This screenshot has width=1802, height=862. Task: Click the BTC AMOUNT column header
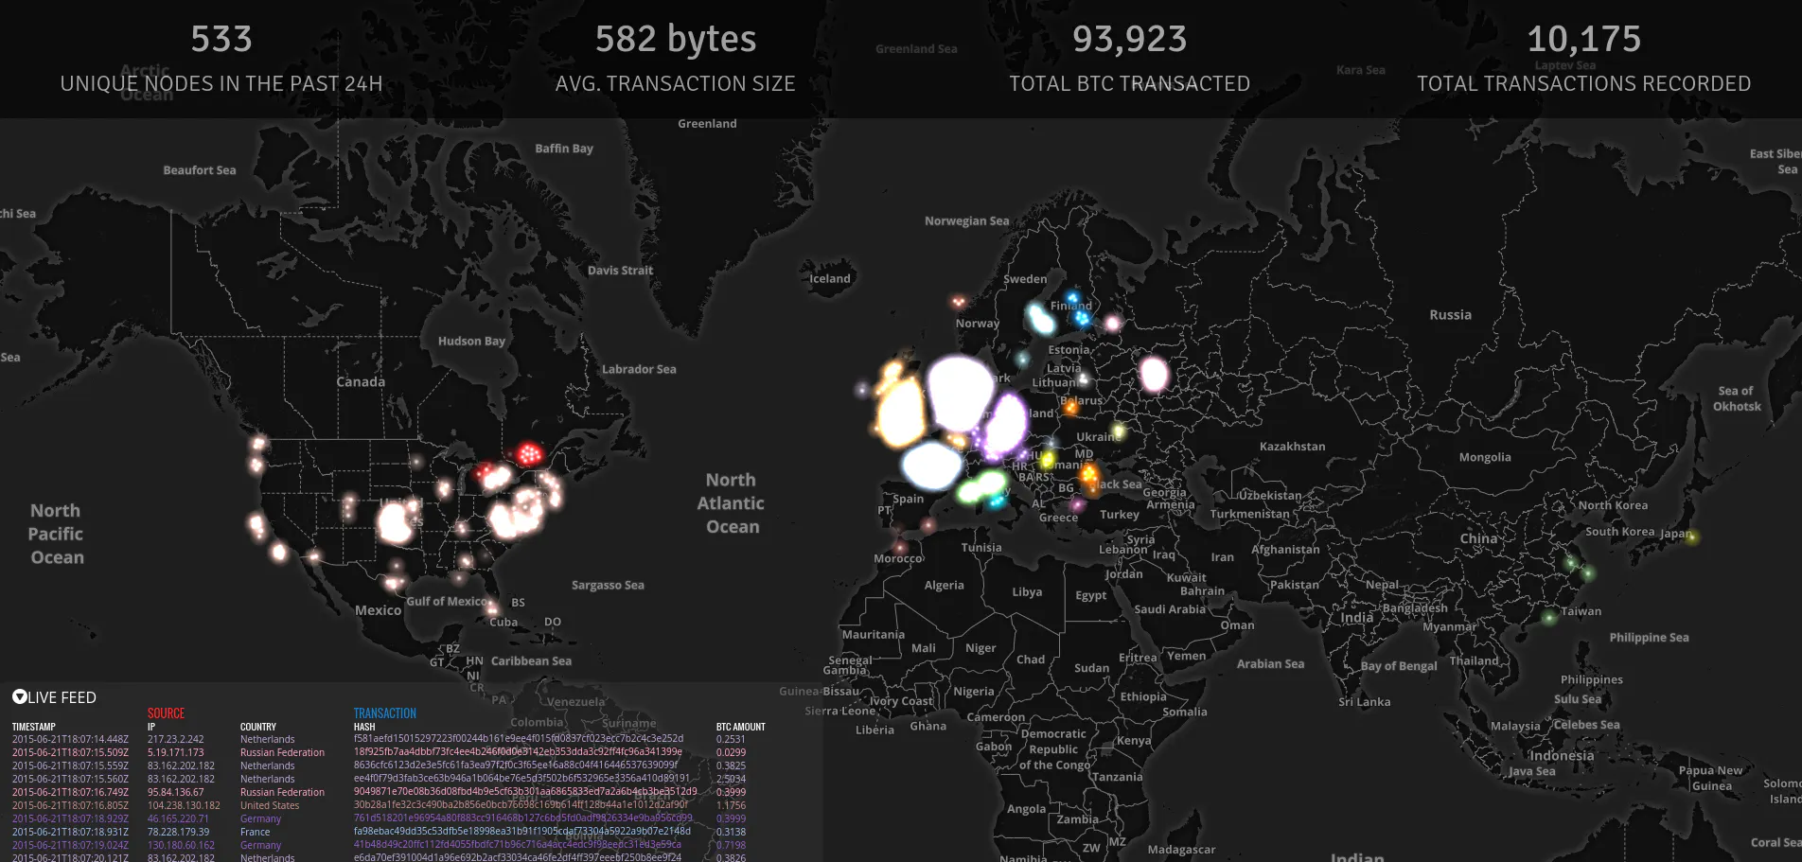tap(741, 727)
